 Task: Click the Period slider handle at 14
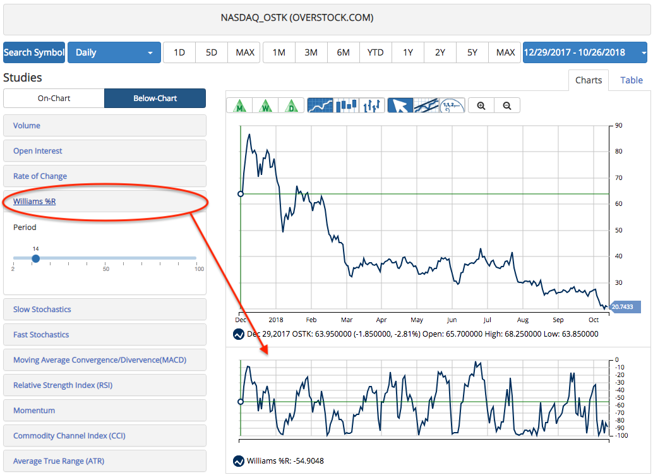[x=36, y=258]
